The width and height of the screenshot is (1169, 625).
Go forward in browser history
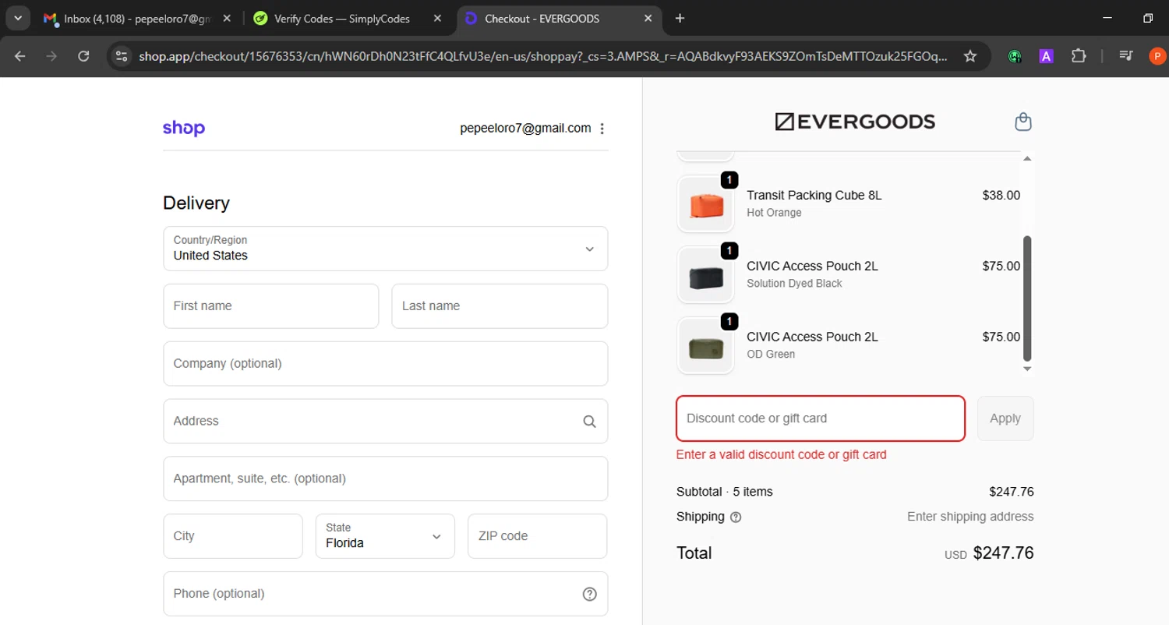point(51,56)
